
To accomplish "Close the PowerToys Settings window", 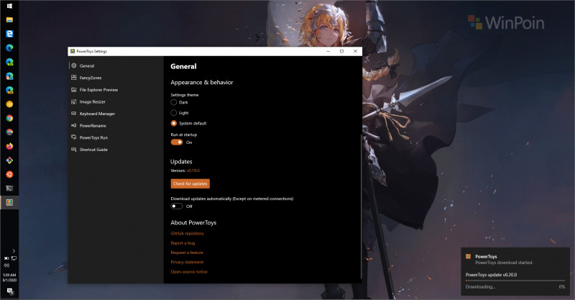I will 355,51.
